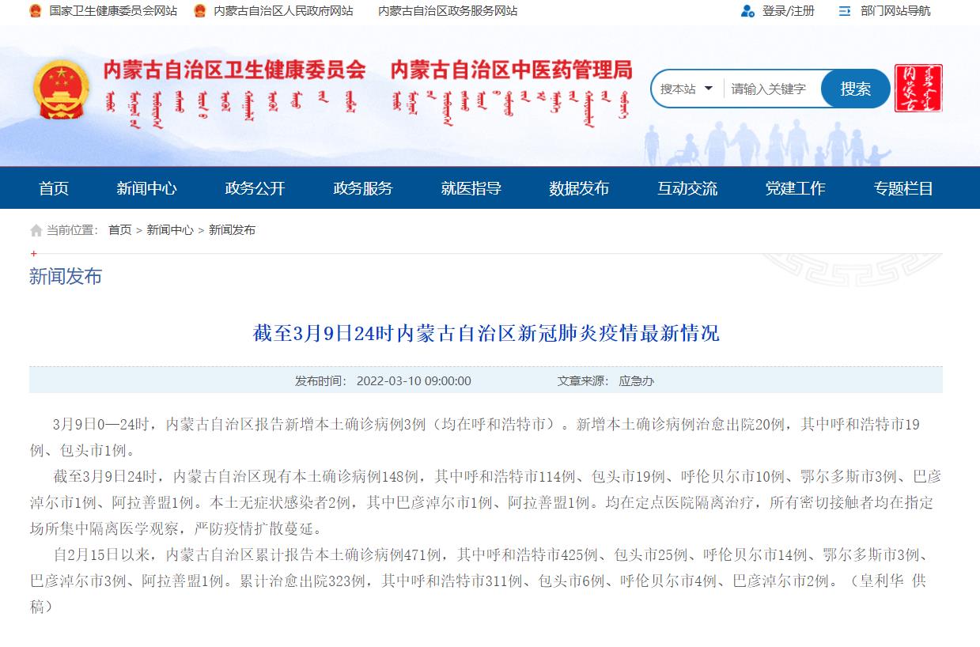980x647 pixels.
Task: Click the home icon beside 当前位置
Action: [x=36, y=230]
